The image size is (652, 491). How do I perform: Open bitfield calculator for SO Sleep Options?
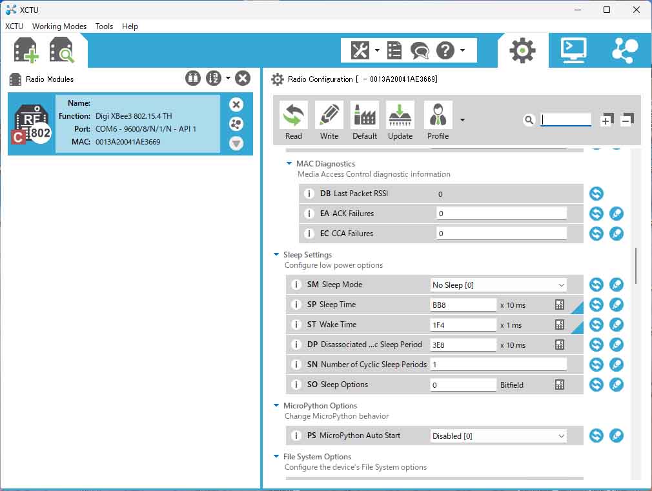pyautogui.click(x=560, y=385)
